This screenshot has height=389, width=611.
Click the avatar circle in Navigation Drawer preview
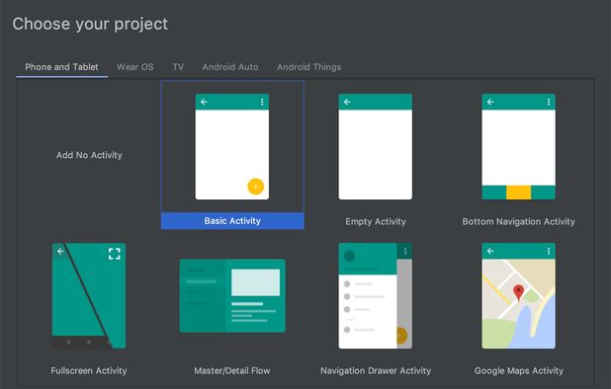[350, 256]
